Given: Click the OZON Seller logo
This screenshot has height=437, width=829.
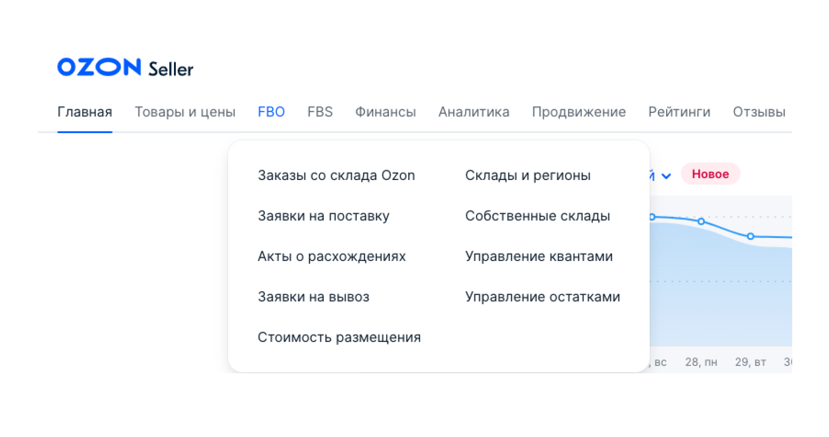Looking at the screenshot, I should coord(125,68).
